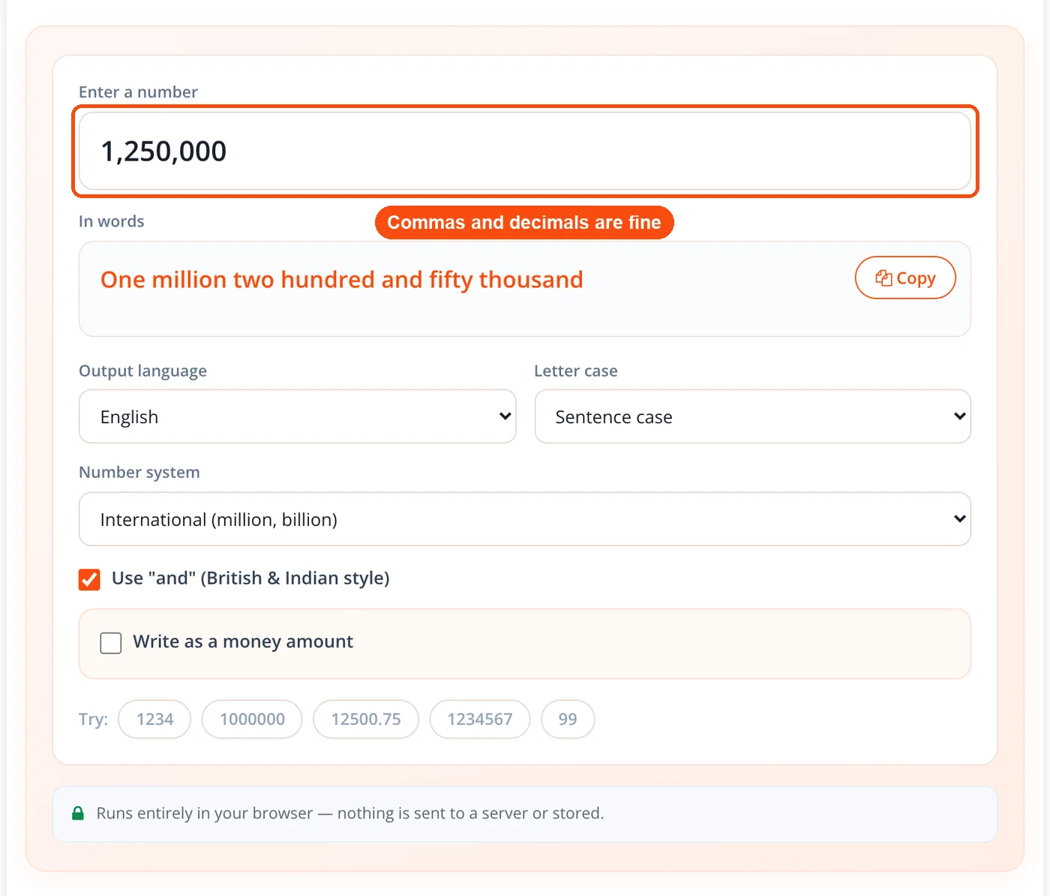Click the Enter a number label

click(x=138, y=92)
